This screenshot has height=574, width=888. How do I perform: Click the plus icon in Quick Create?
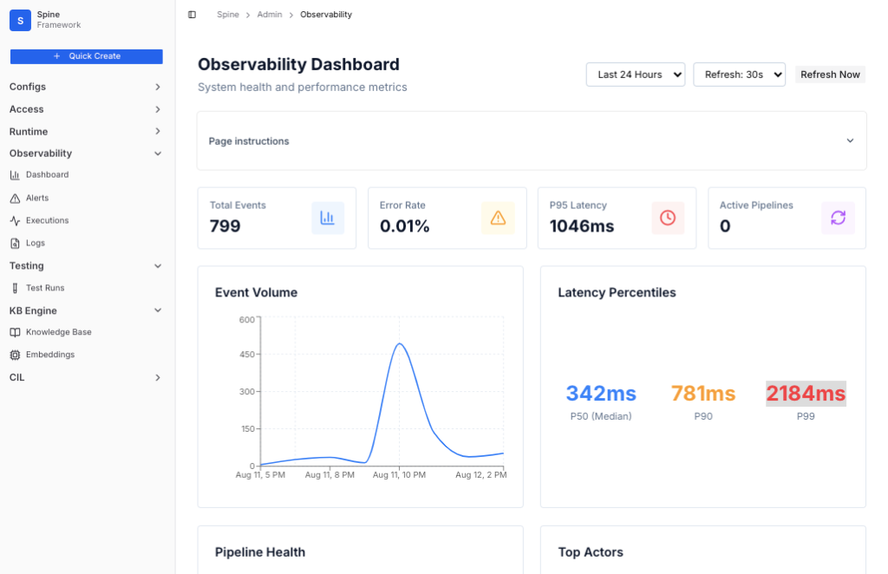pyautogui.click(x=56, y=56)
